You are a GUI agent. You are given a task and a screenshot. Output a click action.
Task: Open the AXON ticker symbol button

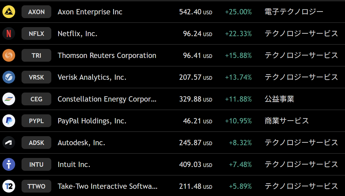pos(36,12)
